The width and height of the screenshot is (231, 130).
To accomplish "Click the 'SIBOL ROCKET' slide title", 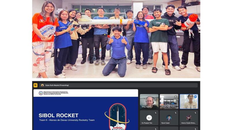I will pyautogui.click(x=59, y=115).
